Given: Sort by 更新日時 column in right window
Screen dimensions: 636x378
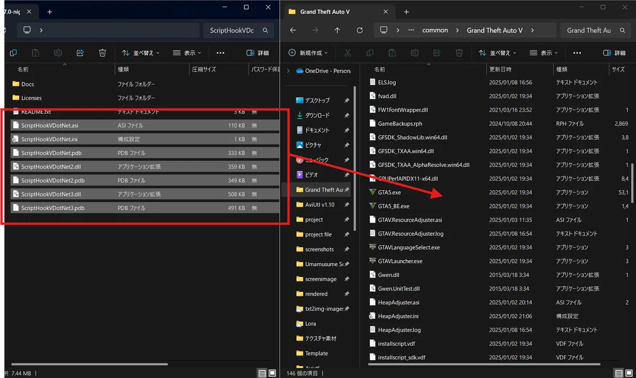Looking at the screenshot, I should 500,69.
